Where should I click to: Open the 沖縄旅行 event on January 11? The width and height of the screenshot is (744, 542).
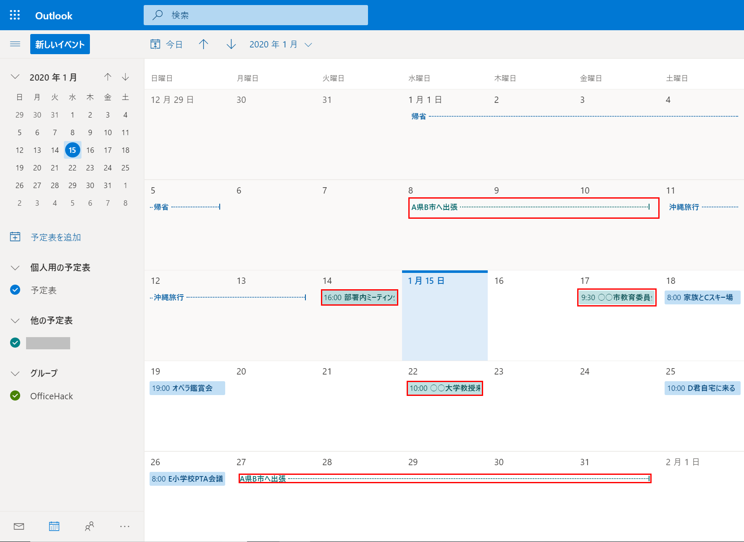point(703,207)
